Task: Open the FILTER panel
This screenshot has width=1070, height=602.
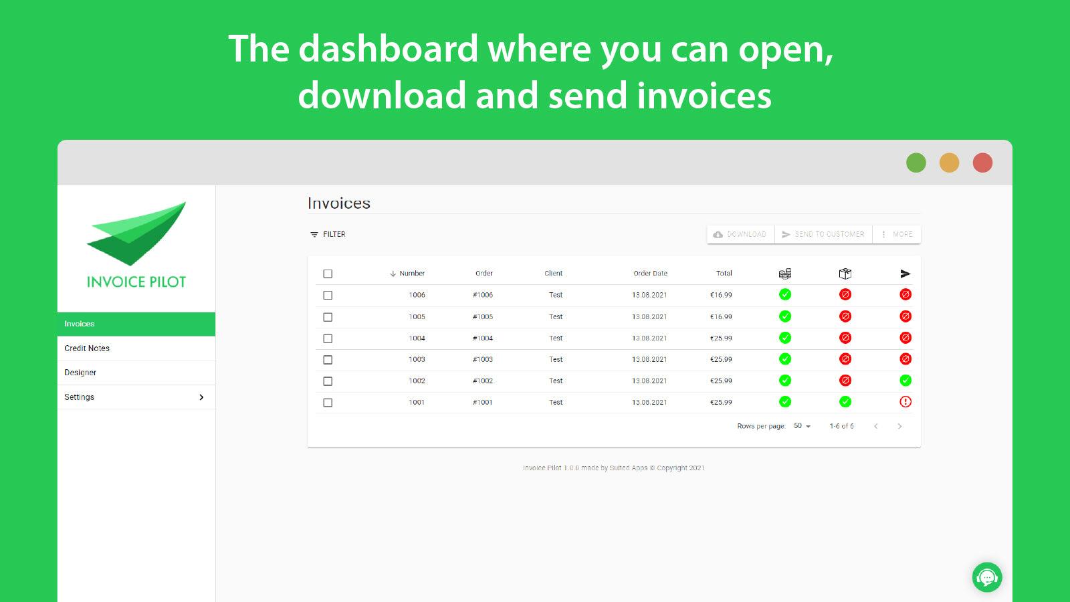Action: [x=327, y=234]
